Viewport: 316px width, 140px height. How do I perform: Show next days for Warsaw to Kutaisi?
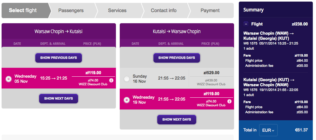[x=59, y=99]
